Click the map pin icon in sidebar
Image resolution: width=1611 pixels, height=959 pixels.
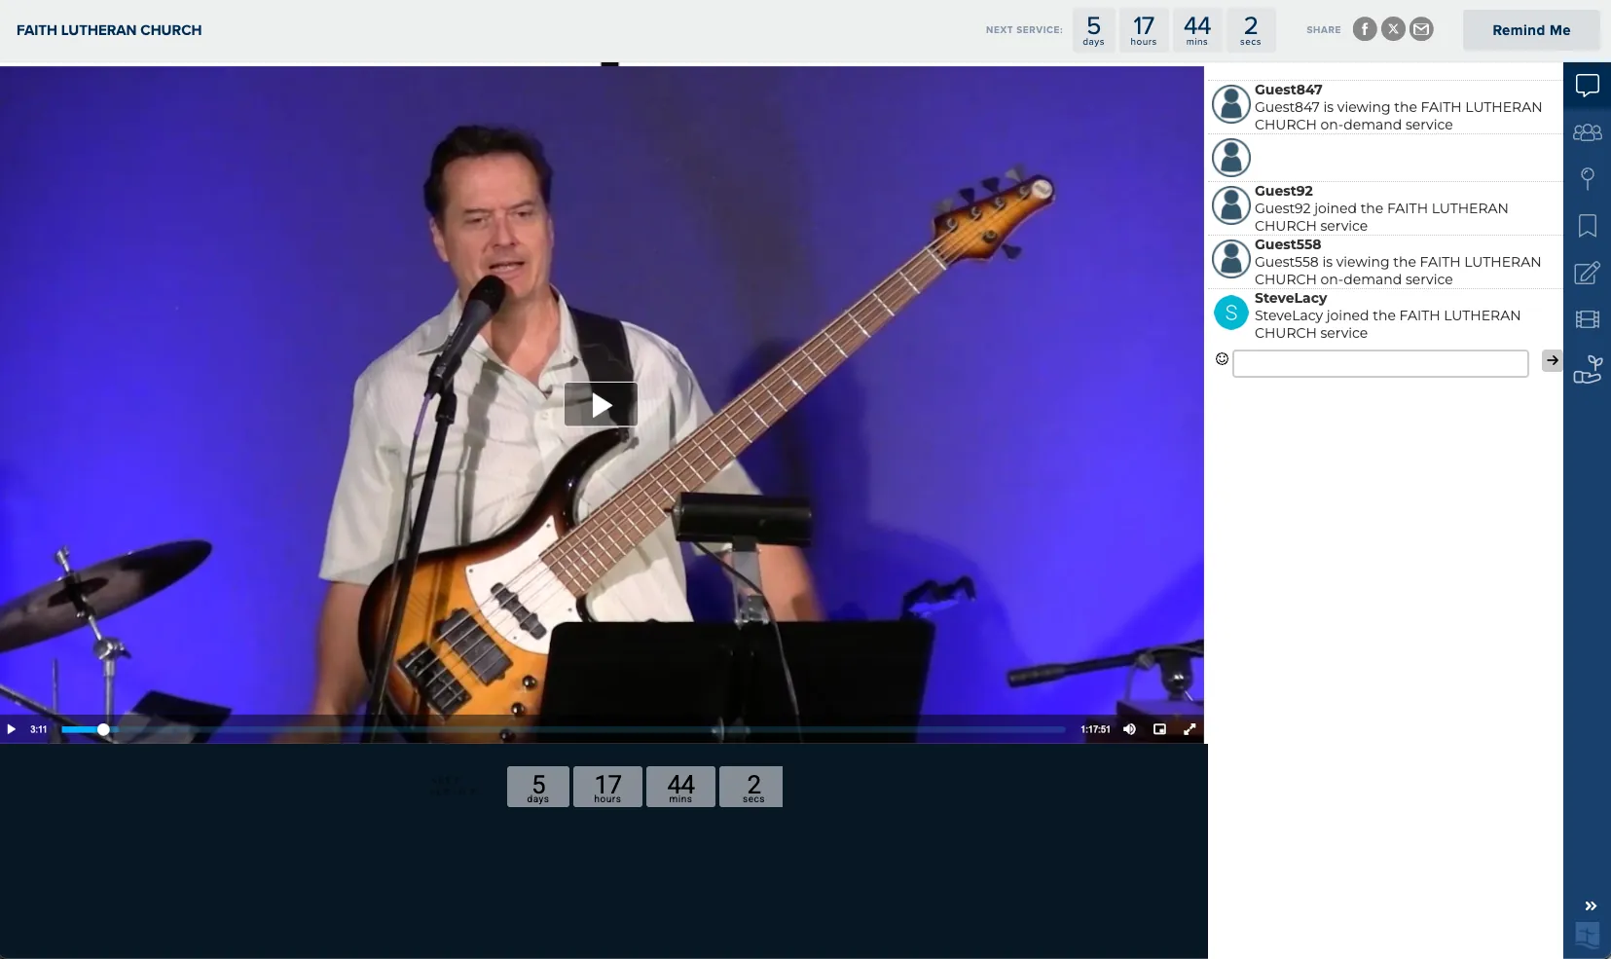click(1587, 178)
